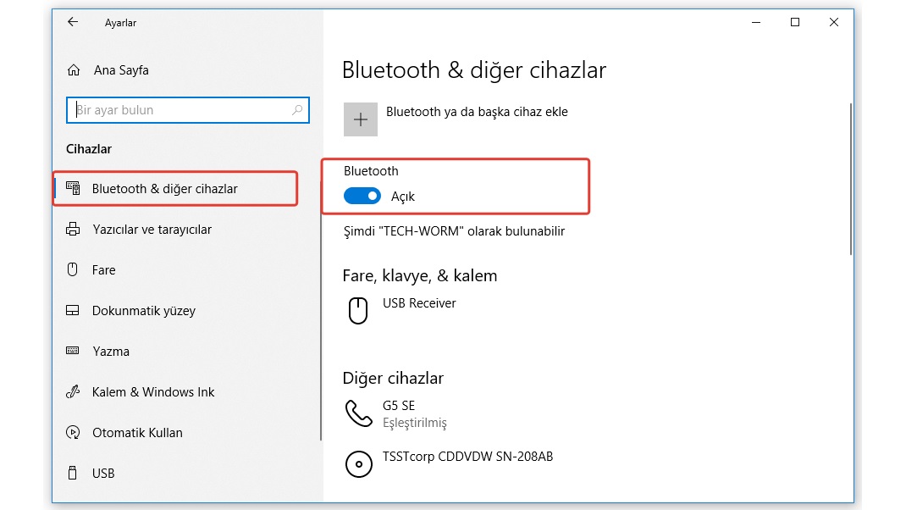Viewport: 906px width, 510px height.
Task: Select the Fare mouse icon in sidebar
Action: coord(73,269)
